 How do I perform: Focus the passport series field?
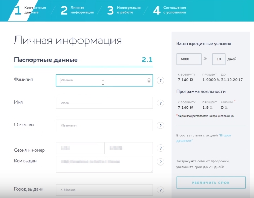pyautogui.click(x=80, y=148)
